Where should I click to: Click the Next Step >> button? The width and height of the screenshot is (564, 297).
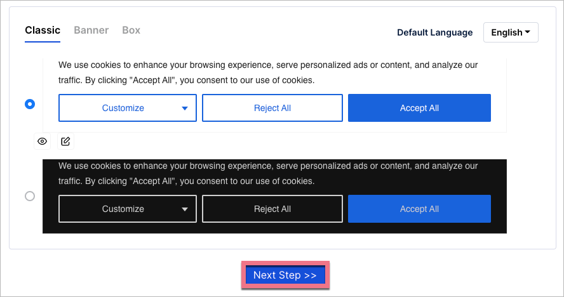click(x=285, y=275)
